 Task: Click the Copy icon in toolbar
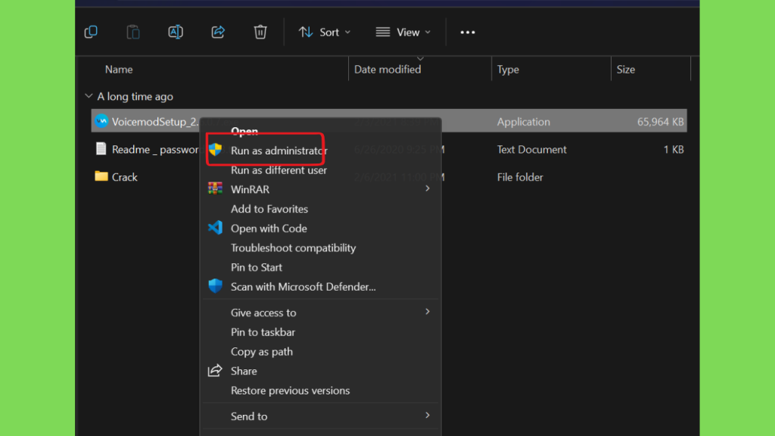91,32
